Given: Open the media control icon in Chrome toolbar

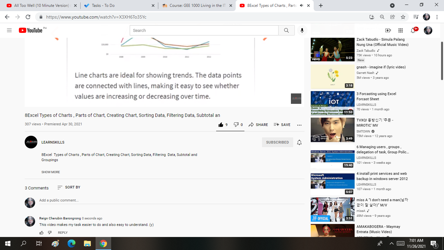Looking at the screenshot, I should (x=416, y=17).
